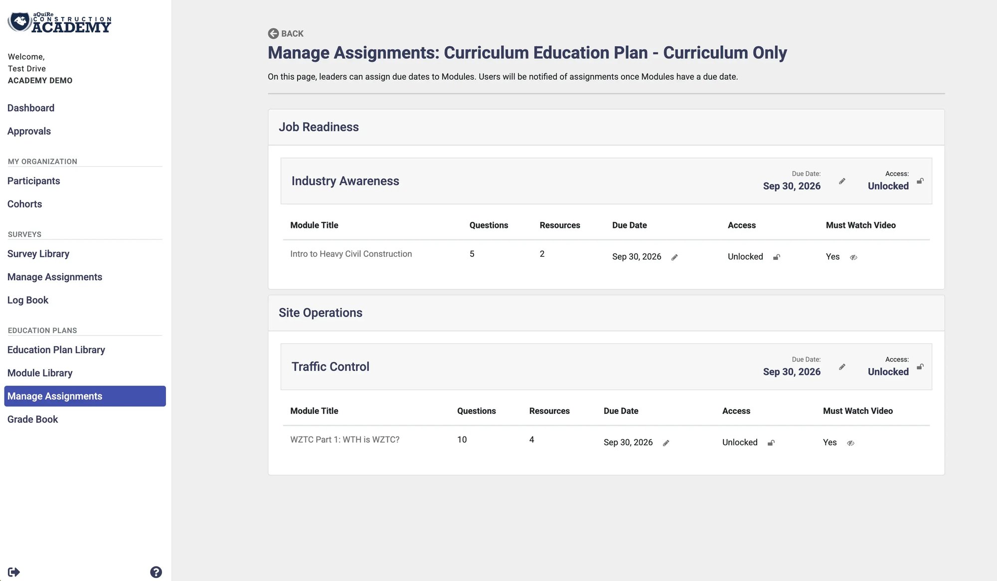Open the help question mark icon
Viewport: 997px width, 581px height.
tap(156, 572)
